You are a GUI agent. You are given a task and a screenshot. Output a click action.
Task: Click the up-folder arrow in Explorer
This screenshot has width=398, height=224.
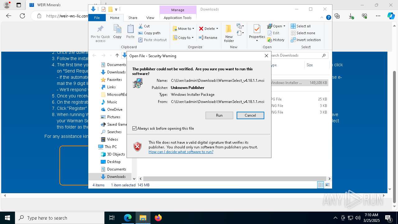(117, 55)
